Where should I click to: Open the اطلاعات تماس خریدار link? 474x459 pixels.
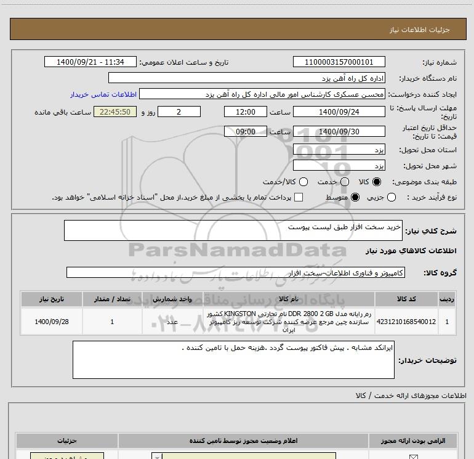[103, 94]
